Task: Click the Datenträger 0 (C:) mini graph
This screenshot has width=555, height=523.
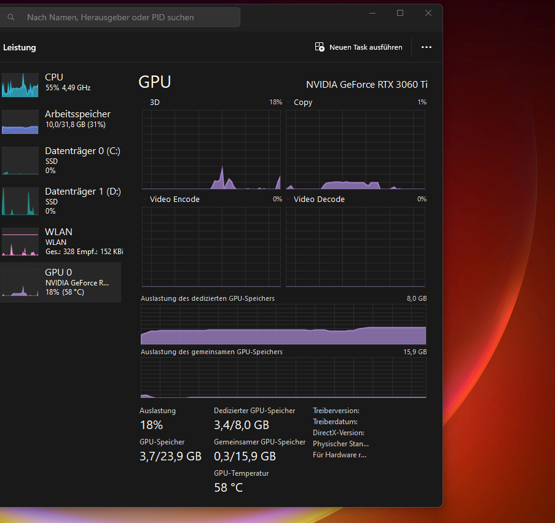Action: 20,161
